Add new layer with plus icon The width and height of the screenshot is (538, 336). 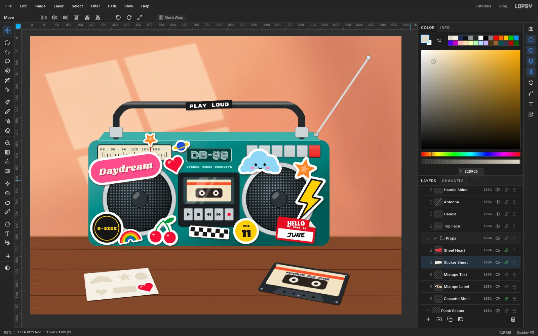tap(428, 319)
